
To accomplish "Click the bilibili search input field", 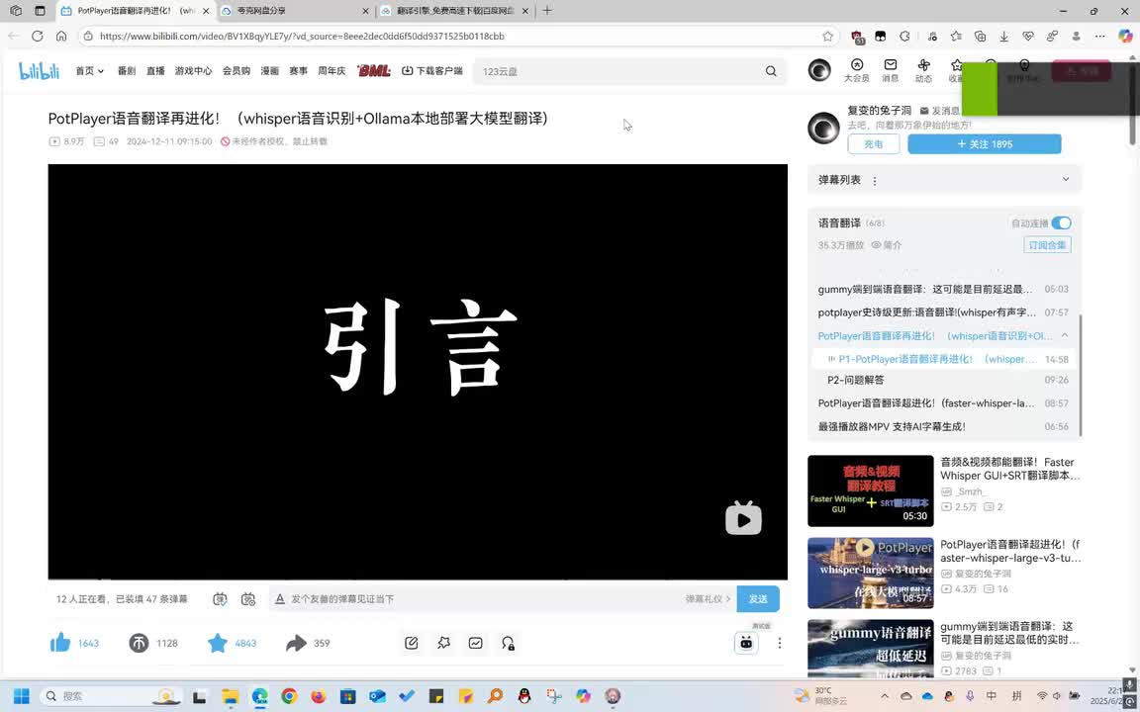I will [617, 71].
